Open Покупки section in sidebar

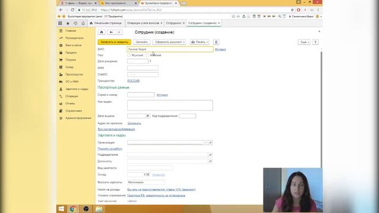point(70,60)
